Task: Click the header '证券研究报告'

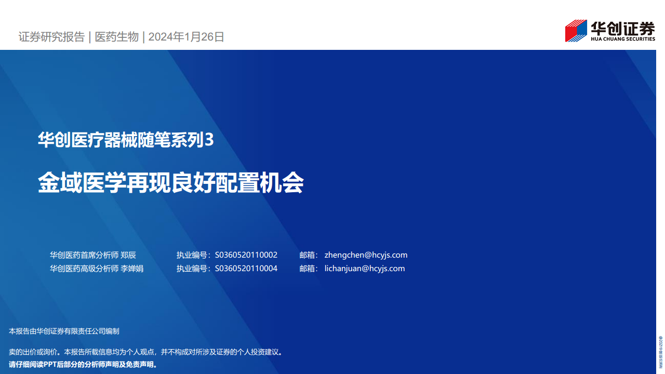Action: pyautogui.click(x=51, y=37)
